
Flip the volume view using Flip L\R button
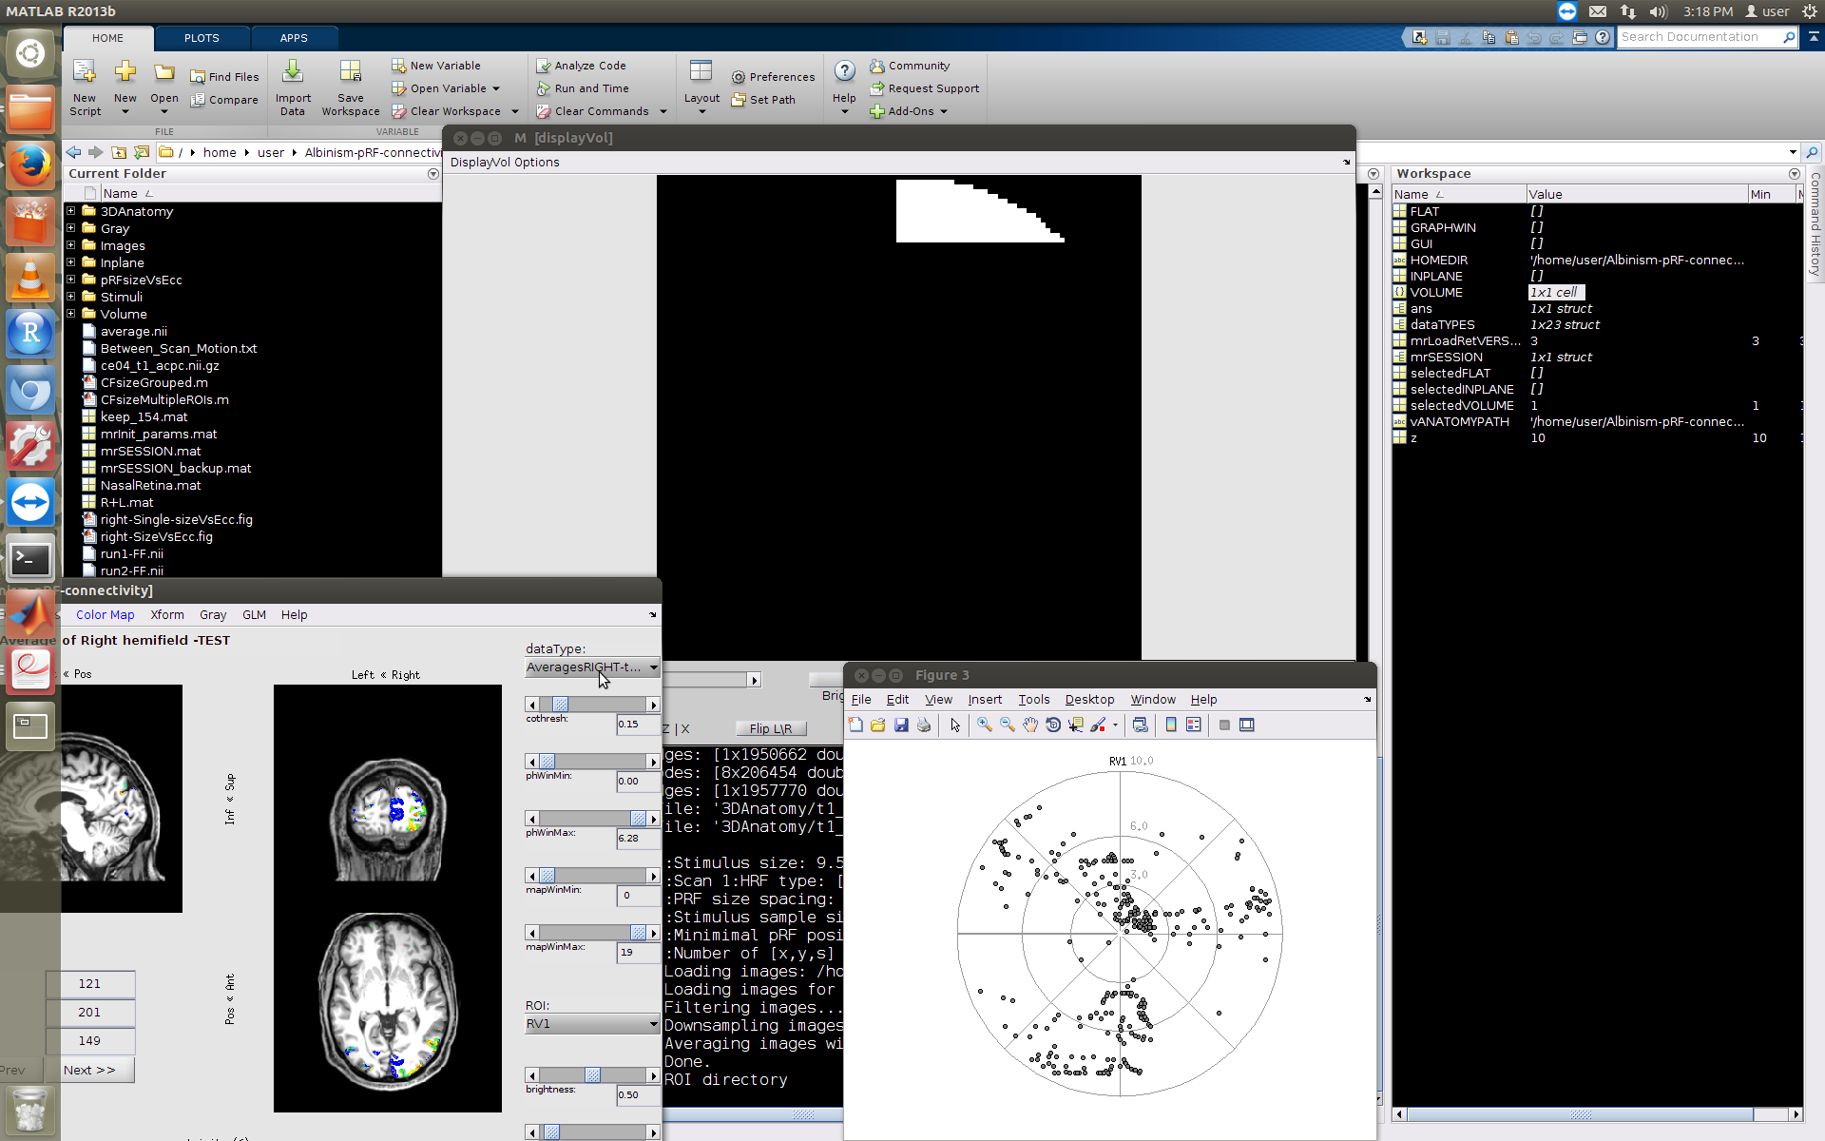[770, 728]
